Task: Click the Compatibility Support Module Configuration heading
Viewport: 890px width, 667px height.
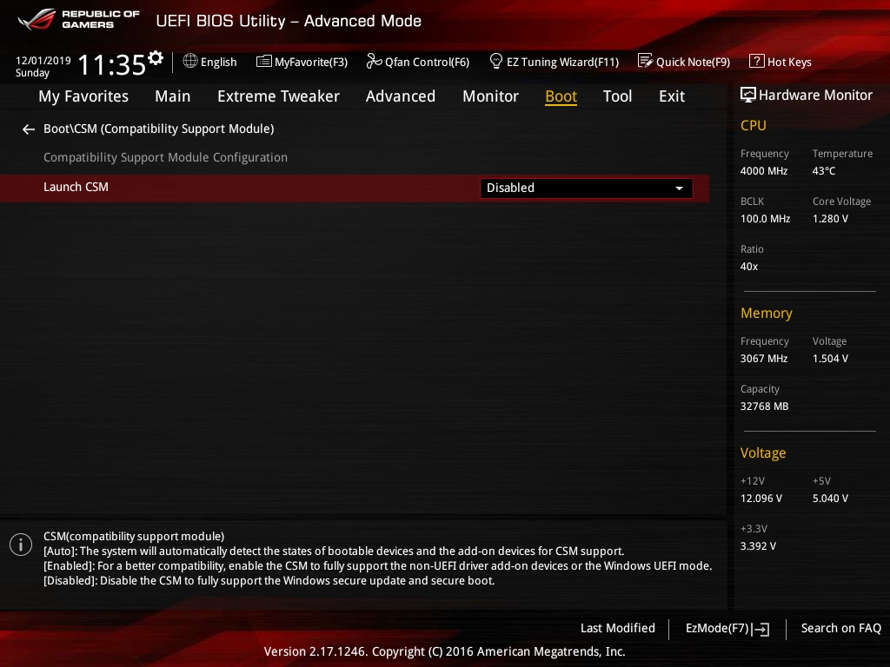Action: coord(165,157)
